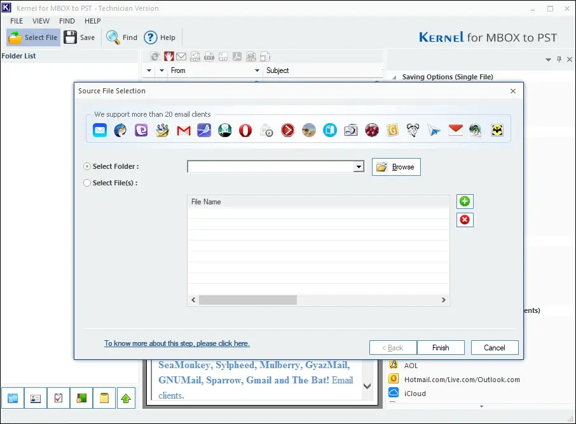Click the Cancel button

[495, 348]
